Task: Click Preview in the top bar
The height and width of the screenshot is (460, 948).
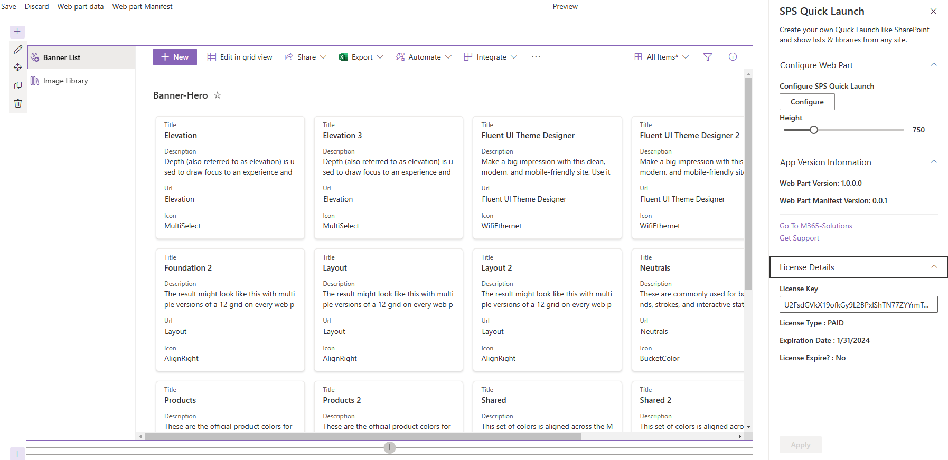Action: click(565, 6)
